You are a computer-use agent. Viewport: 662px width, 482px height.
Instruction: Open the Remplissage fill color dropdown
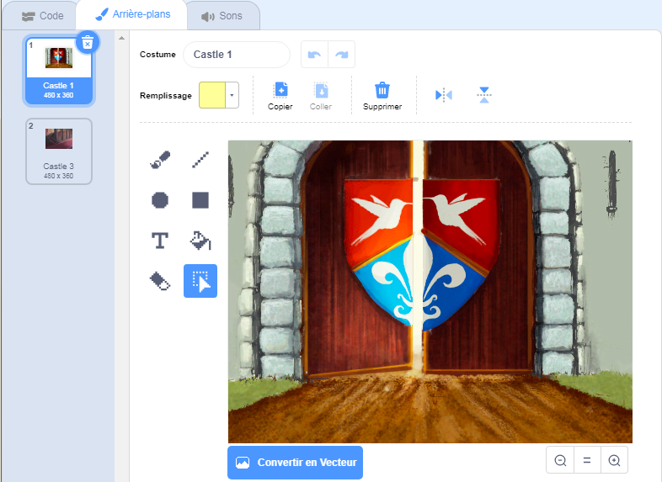pyautogui.click(x=232, y=96)
